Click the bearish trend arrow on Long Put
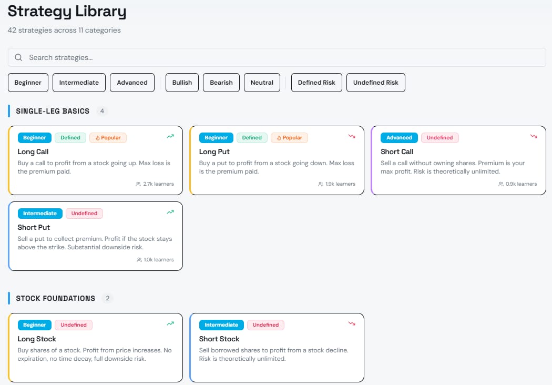 point(352,136)
